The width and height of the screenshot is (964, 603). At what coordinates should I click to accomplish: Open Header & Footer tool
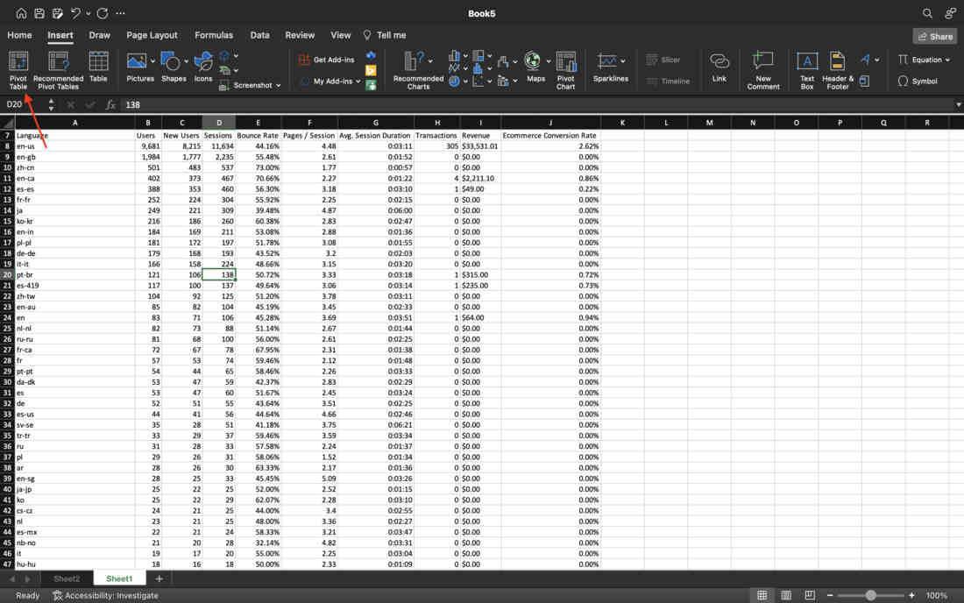tap(837, 70)
